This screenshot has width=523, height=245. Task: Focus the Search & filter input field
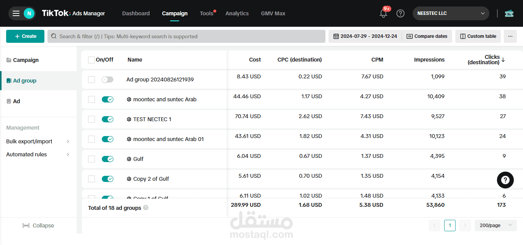point(186,36)
